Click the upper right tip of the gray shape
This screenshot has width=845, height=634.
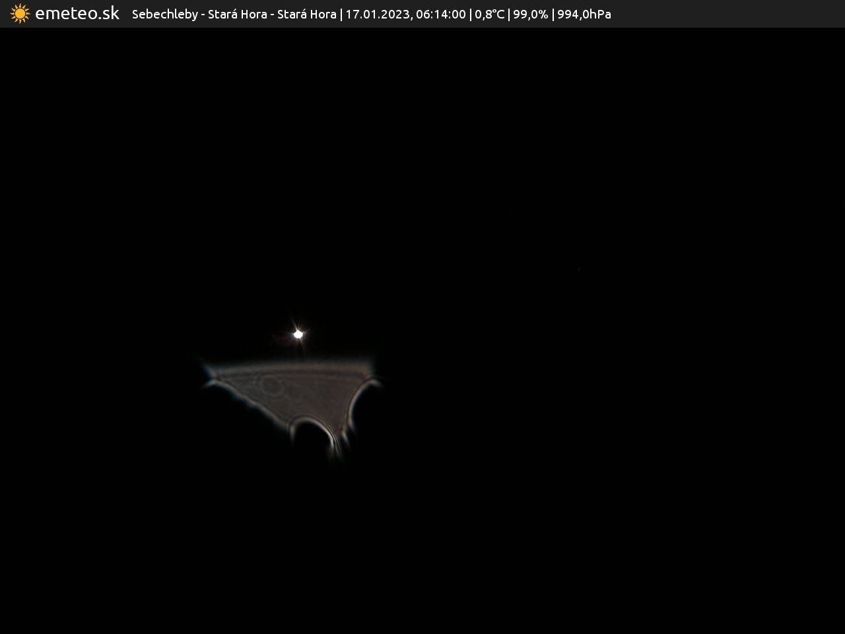tap(374, 378)
